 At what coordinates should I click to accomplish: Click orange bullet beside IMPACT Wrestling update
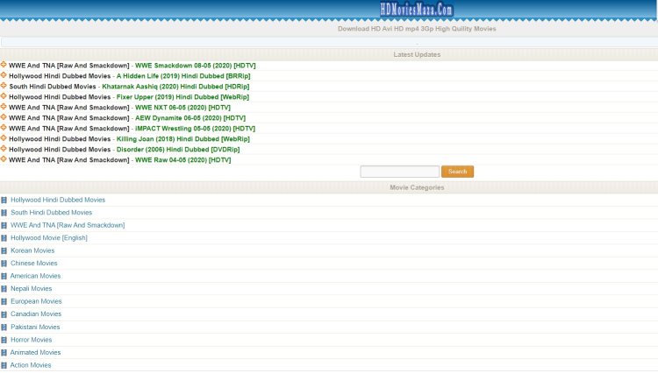(4, 127)
